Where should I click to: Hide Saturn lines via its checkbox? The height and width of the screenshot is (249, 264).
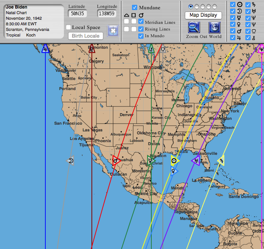[248, 4]
